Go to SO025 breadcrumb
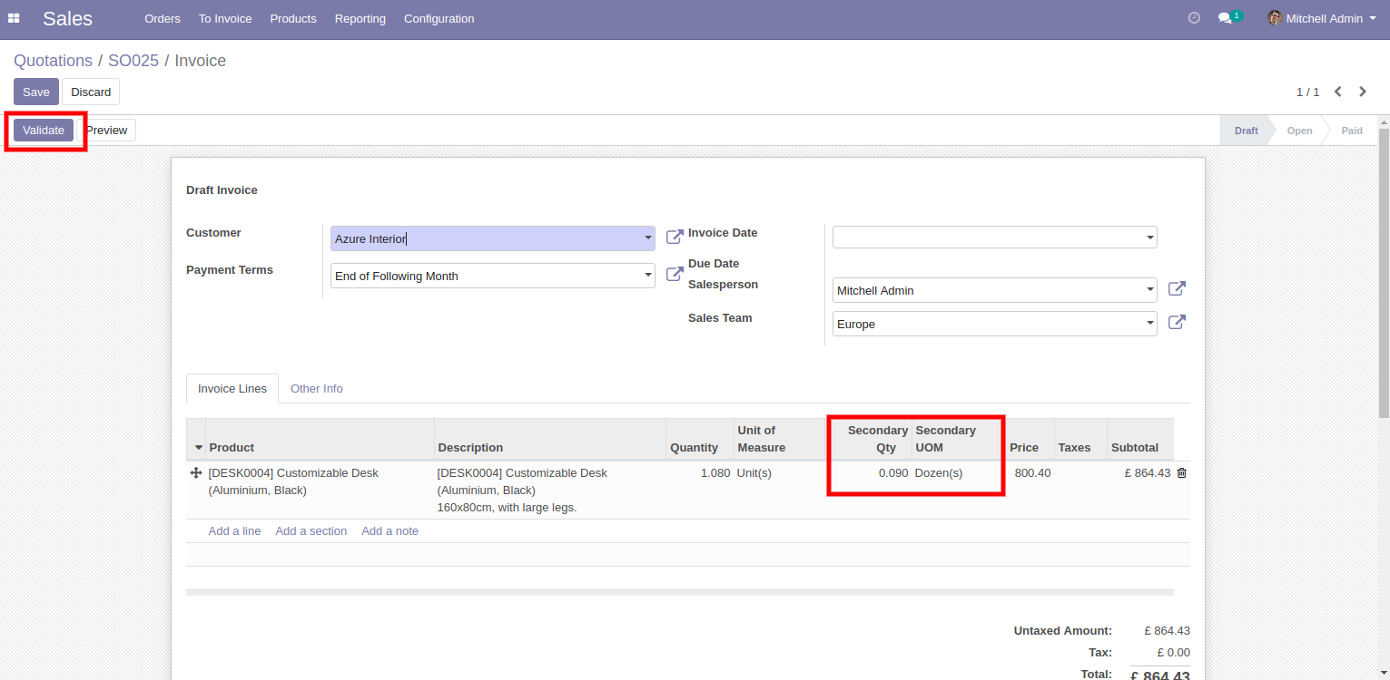This screenshot has height=680, width=1390. coord(133,61)
